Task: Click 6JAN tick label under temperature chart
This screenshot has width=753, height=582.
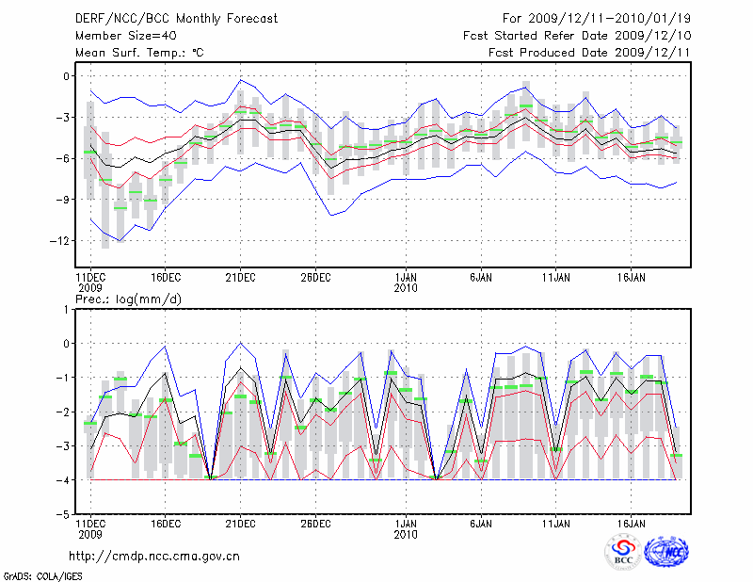Action: 481,277
